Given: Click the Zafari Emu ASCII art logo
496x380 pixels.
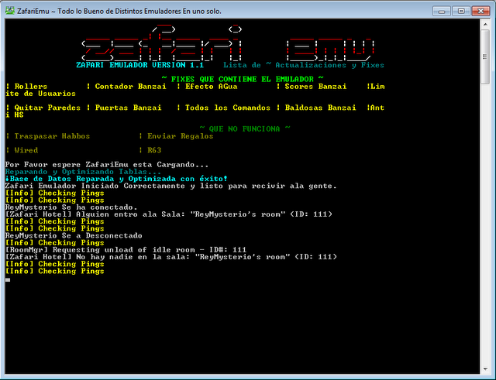Looking at the screenshot, I should click(228, 43).
